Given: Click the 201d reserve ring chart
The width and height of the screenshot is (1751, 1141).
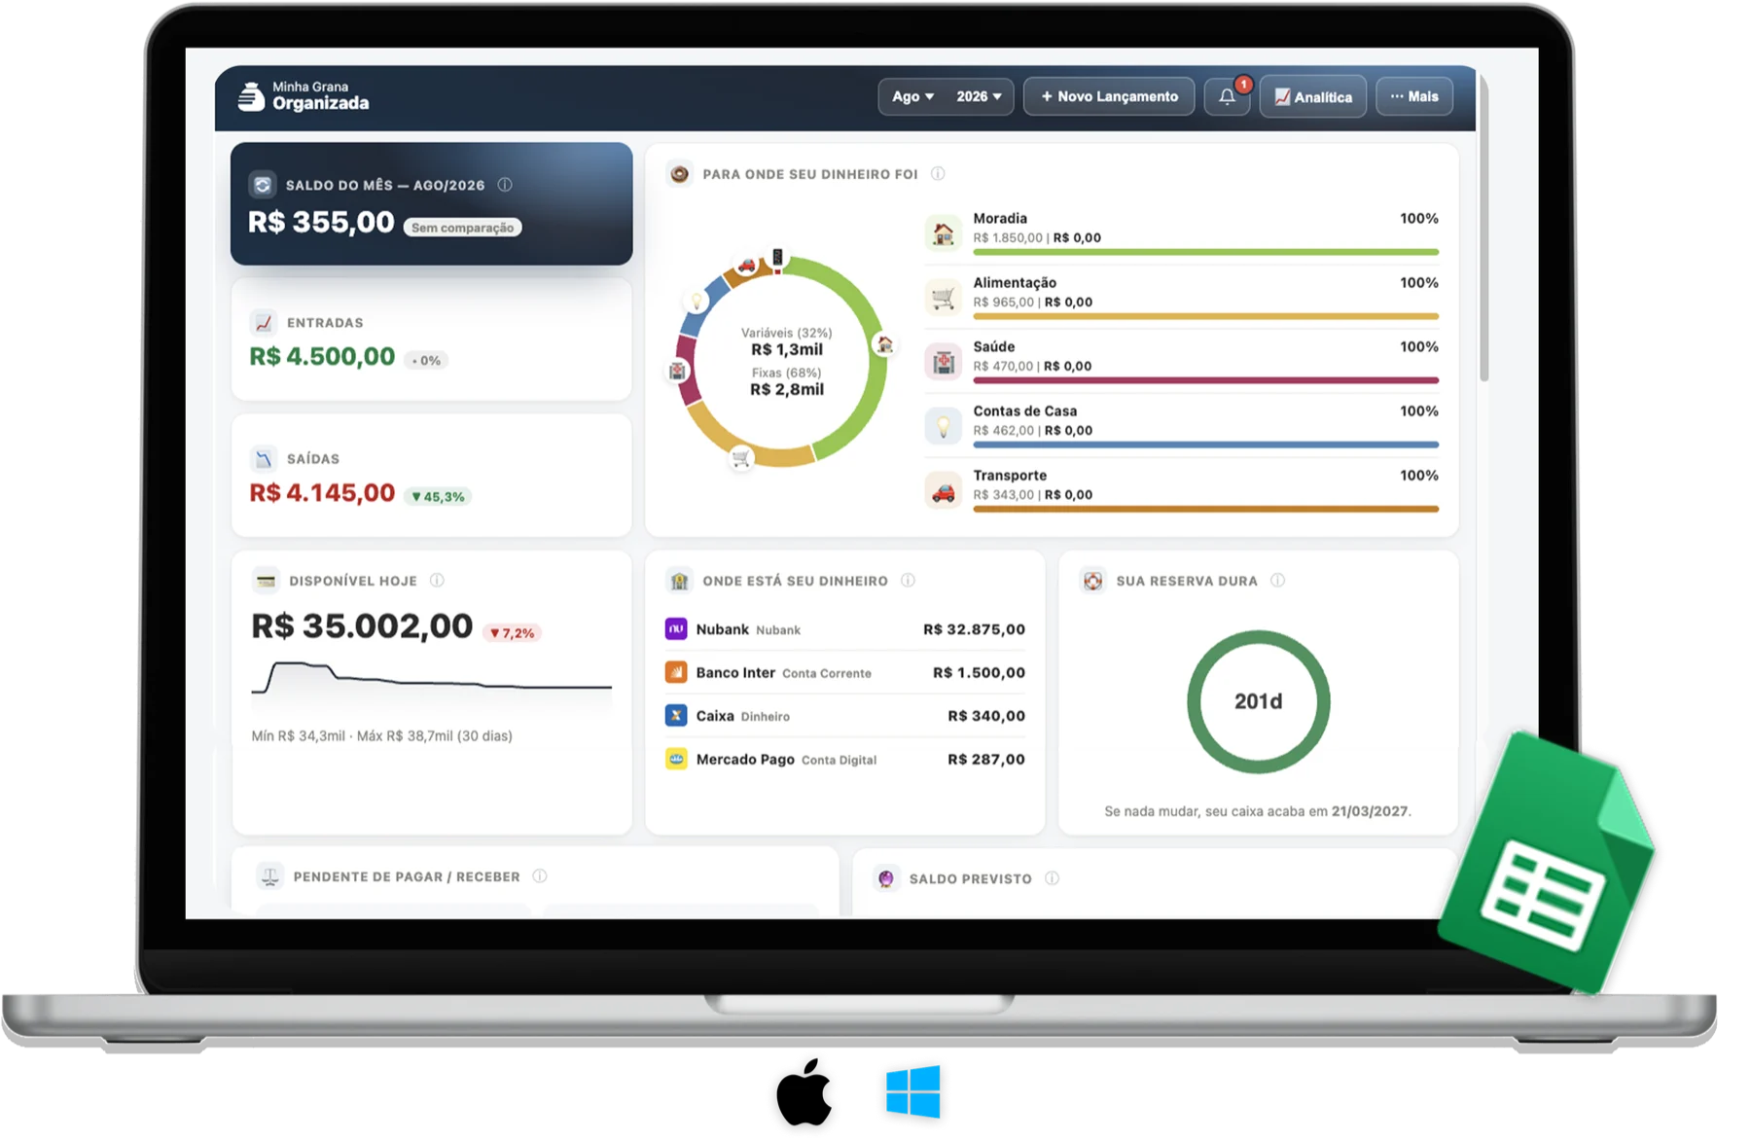Looking at the screenshot, I should (x=1258, y=701).
